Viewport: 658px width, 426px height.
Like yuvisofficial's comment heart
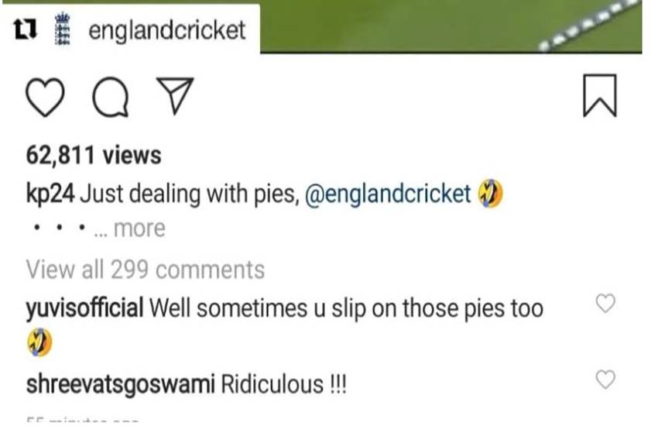coord(605,303)
